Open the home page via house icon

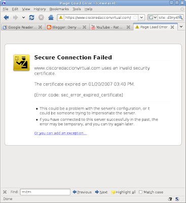(51, 17)
